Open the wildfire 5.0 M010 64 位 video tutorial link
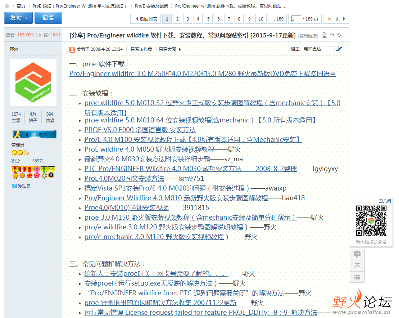 [201, 120]
